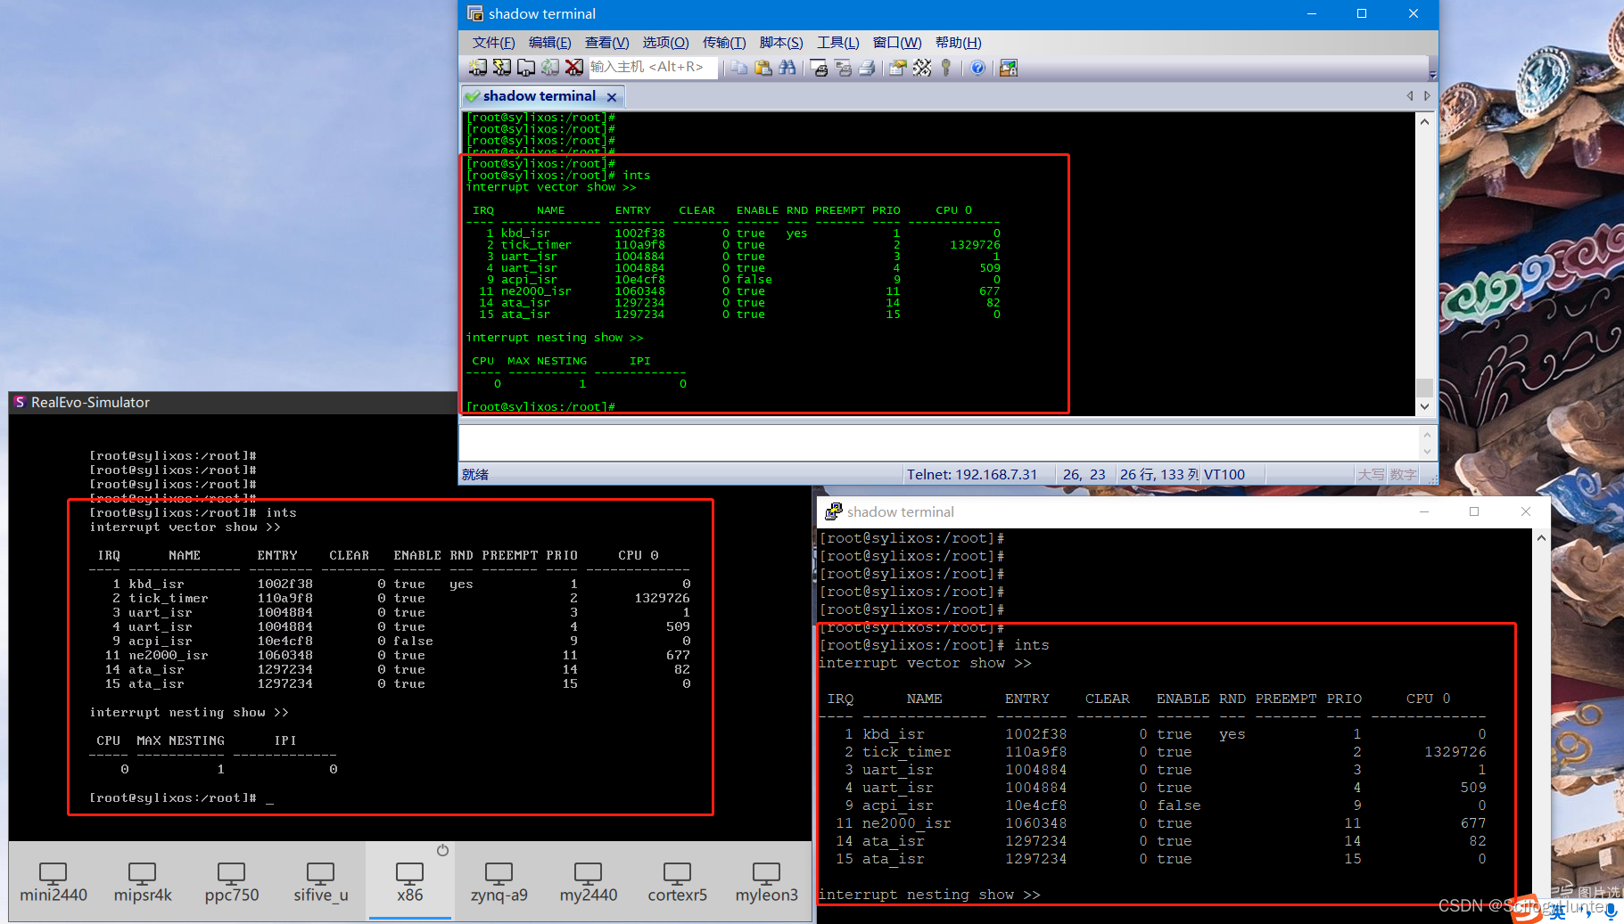
Task: Open Session Options from toolbar icon
Action: 898,68
